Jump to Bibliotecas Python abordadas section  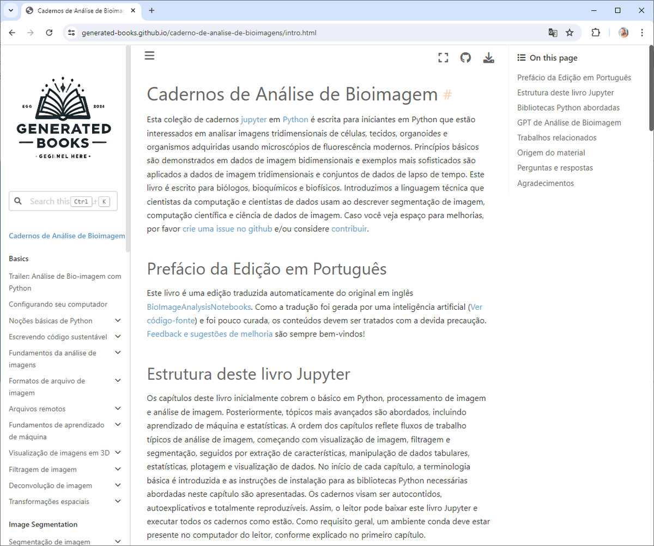[x=568, y=107]
